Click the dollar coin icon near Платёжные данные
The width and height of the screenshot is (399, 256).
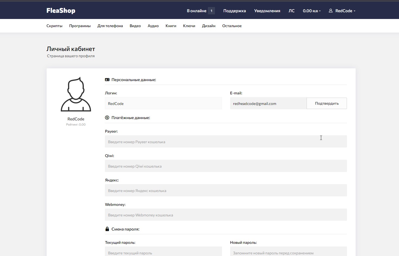(107, 118)
